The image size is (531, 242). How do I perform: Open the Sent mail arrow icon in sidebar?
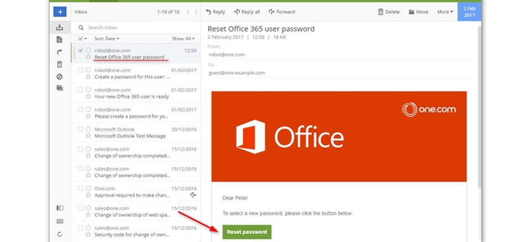point(60,52)
